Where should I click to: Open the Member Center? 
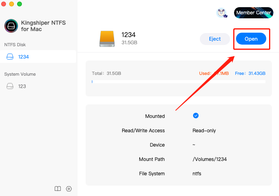coord(254,13)
